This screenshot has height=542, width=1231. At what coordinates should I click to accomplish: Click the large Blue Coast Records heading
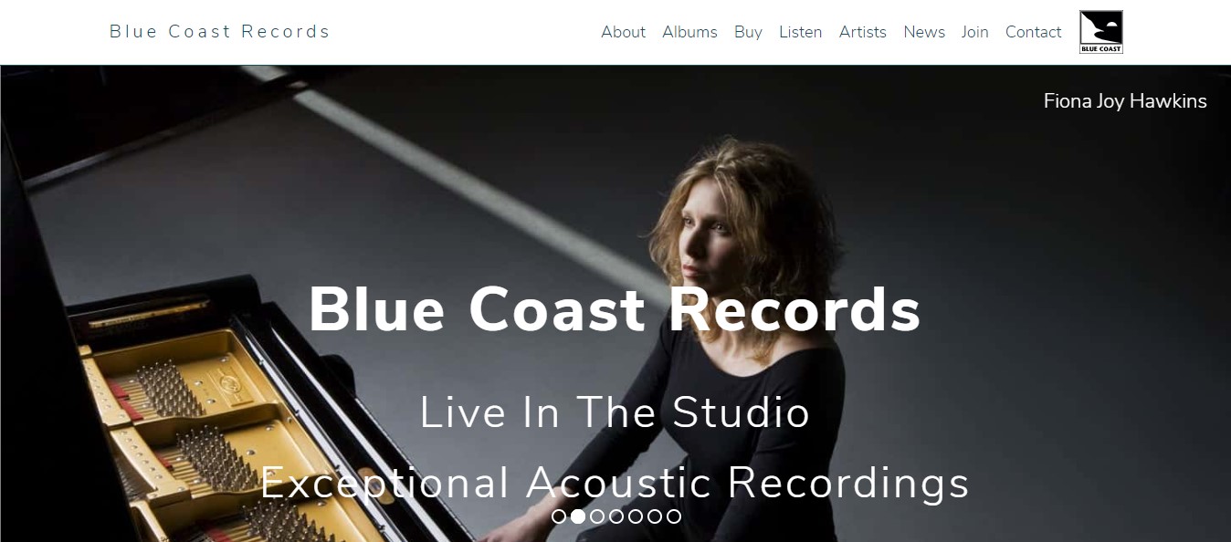pos(615,310)
